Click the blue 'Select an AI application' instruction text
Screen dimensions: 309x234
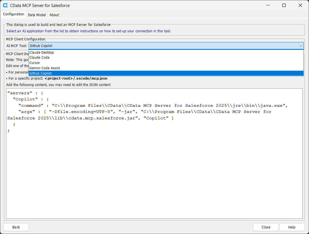[88, 31]
